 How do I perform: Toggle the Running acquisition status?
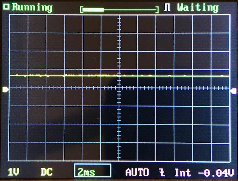(x=32, y=7)
